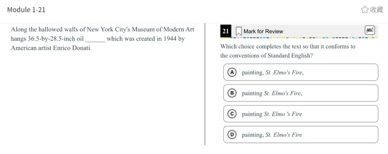Screen dimensions: 388x154
Task: Click the "Mark for Review" label
Action: pos(263,31)
